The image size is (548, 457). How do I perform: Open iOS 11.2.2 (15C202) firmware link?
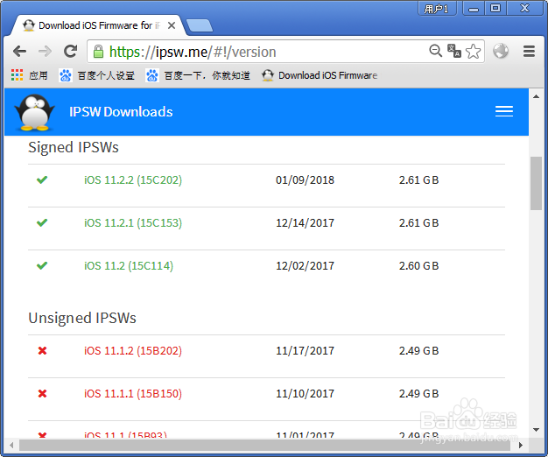click(x=133, y=180)
